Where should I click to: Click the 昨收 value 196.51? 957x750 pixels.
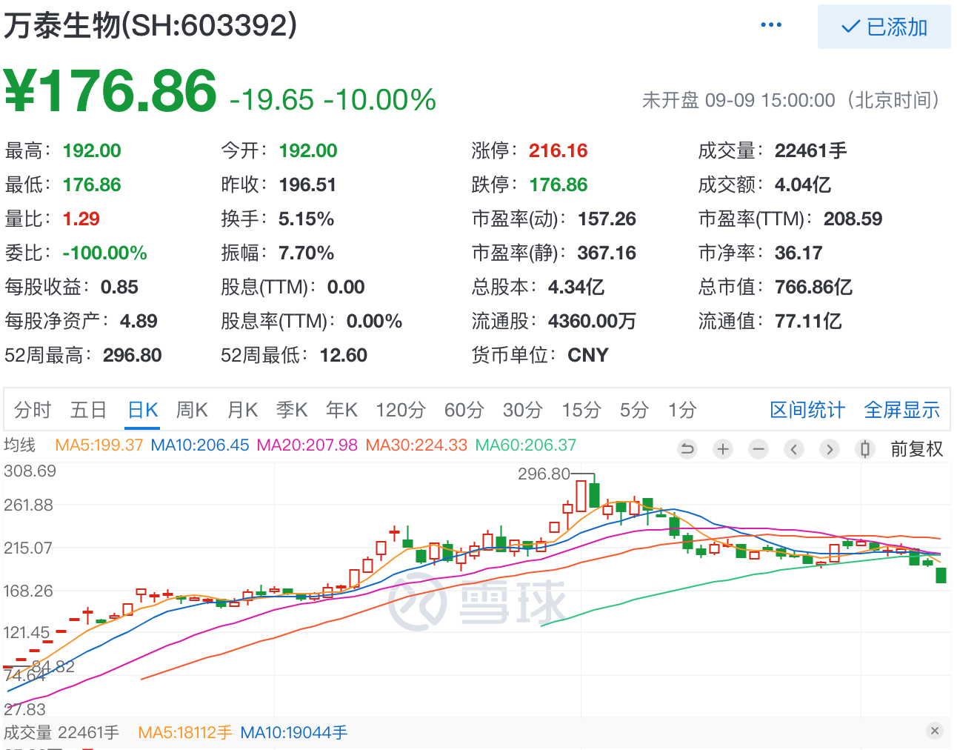pyautogui.click(x=308, y=185)
